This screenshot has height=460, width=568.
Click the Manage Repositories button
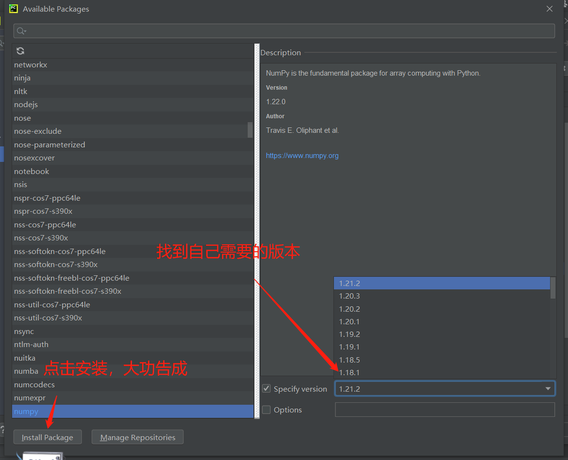coord(138,437)
